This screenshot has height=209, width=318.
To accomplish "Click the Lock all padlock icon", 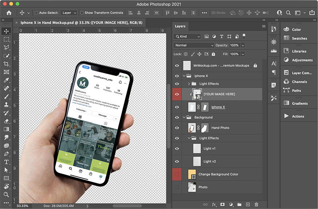I will [x=213, y=54].
